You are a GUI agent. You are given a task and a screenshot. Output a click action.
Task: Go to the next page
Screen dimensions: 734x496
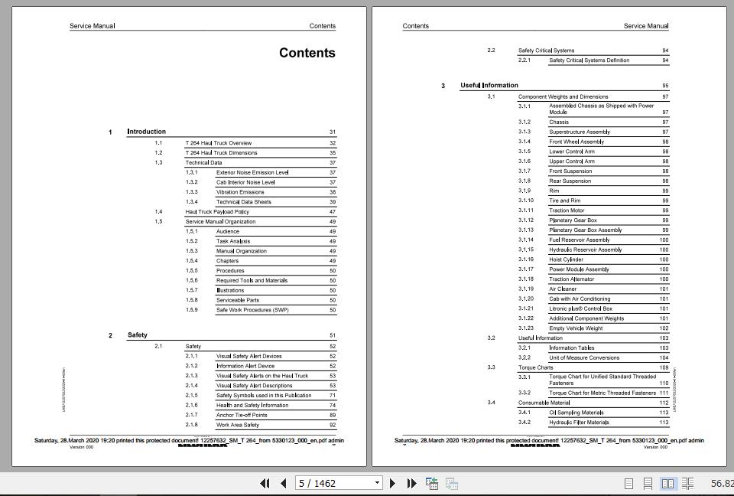click(x=392, y=483)
